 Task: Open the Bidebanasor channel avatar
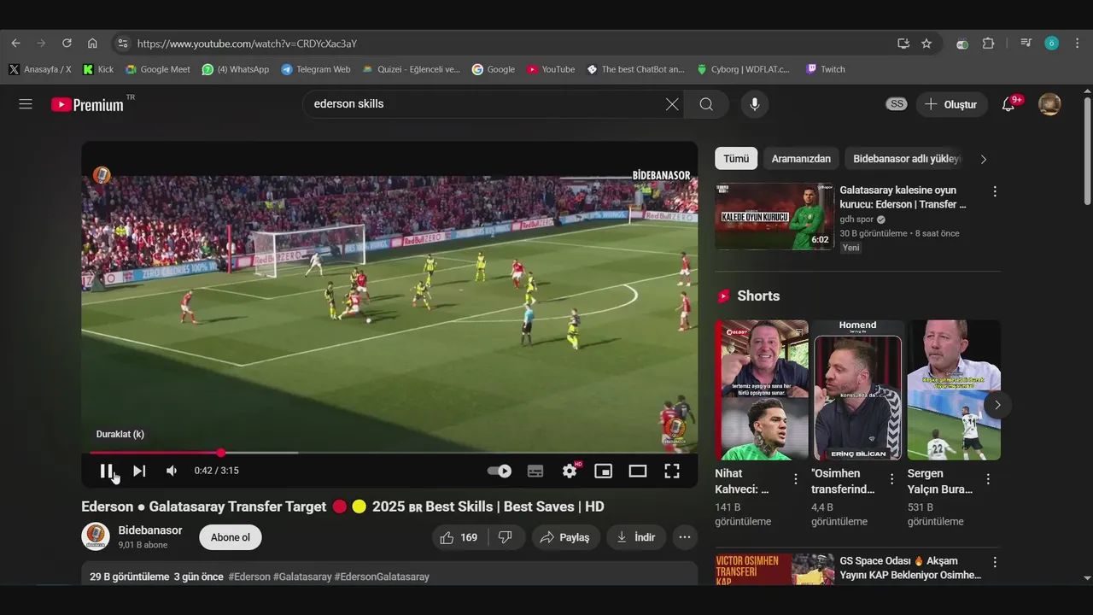[x=96, y=536]
